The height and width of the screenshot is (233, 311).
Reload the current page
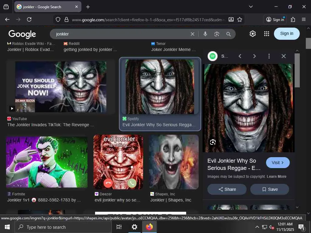point(29,19)
